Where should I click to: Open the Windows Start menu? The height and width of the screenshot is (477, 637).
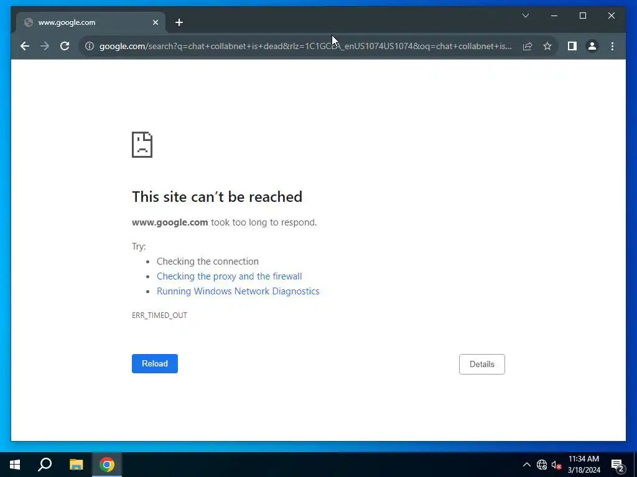click(15, 465)
